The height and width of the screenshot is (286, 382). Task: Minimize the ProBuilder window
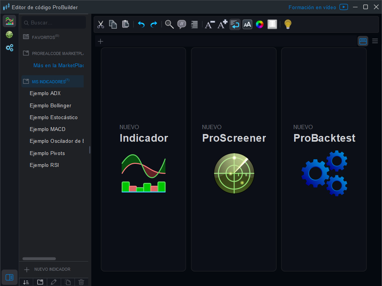click(x=355, y=7)
